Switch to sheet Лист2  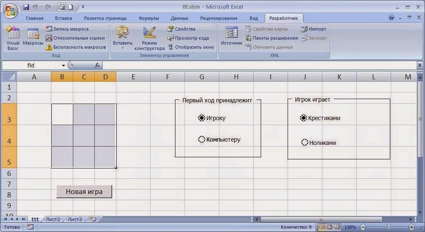[x=53, y=219]
